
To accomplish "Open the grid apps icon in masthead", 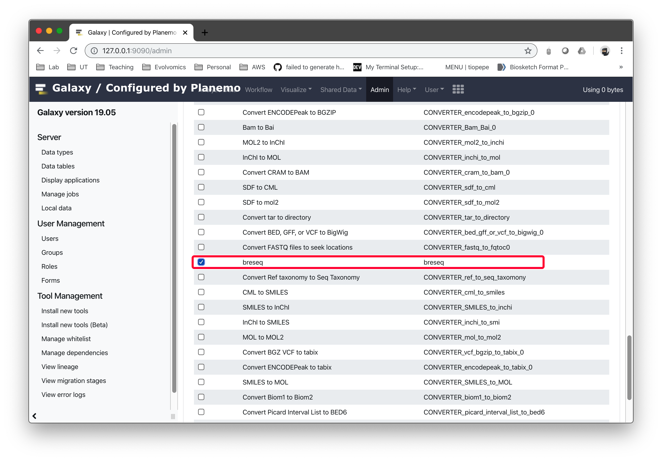I will [458, 89].
